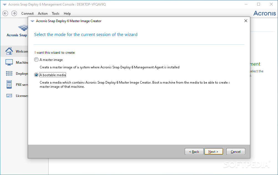Minimize the Management Console window
Viewport: 278px width, 175px height.
pyautogui.click(x=246, y=4)
